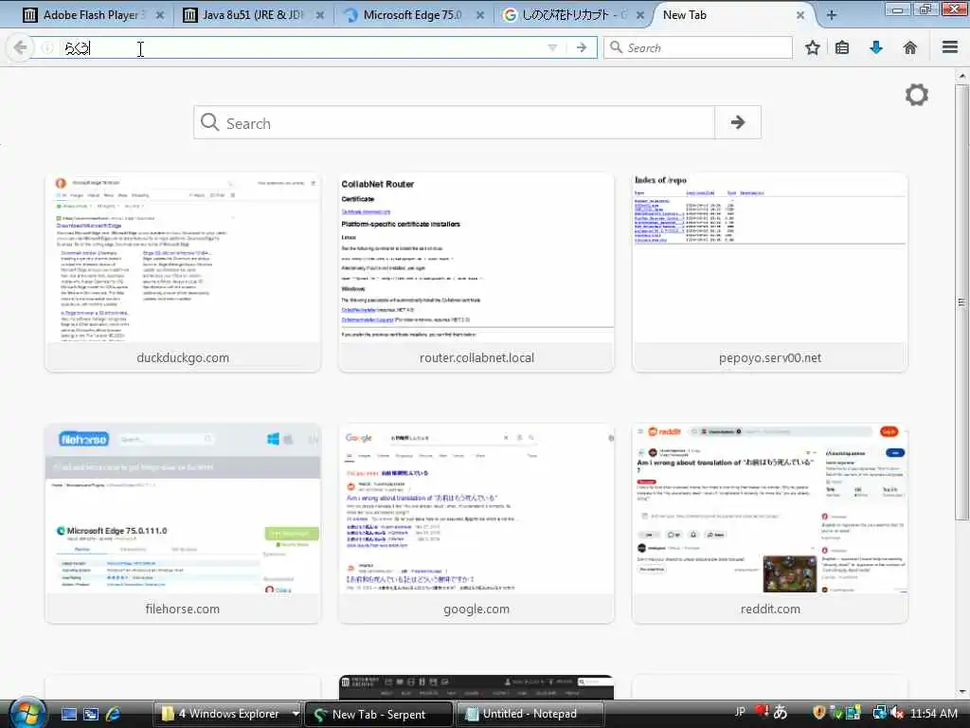Click the page vertical scrollbar thumb
This screenshot has height=728, width=970.
pyautogui.click(x=961, y=302)
